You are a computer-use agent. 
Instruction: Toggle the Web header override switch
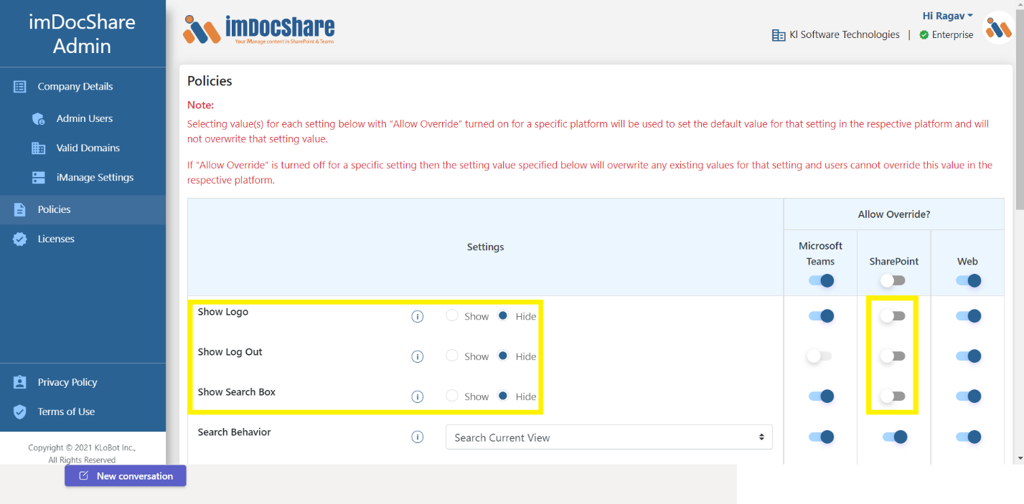coord(968,281)
